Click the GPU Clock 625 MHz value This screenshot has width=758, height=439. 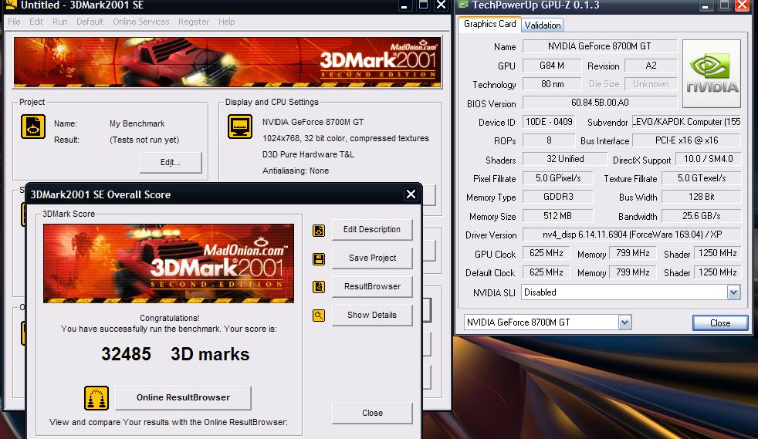(x=547, y=253)
